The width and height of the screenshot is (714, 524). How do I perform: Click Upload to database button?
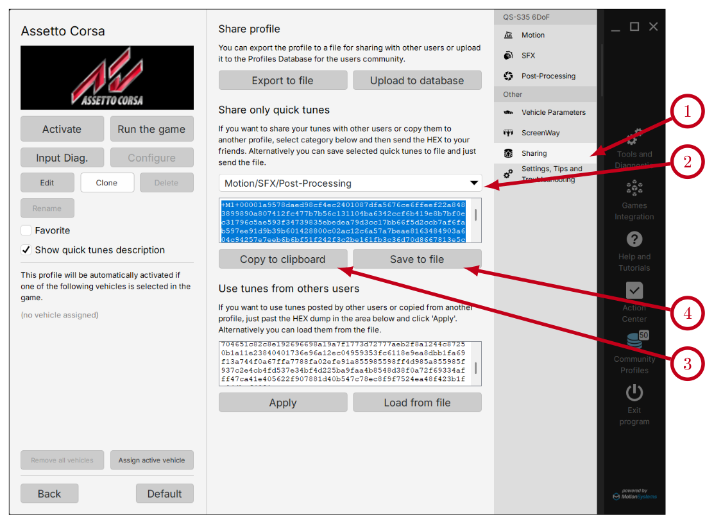pyautogui.click(x=417, y=80)
